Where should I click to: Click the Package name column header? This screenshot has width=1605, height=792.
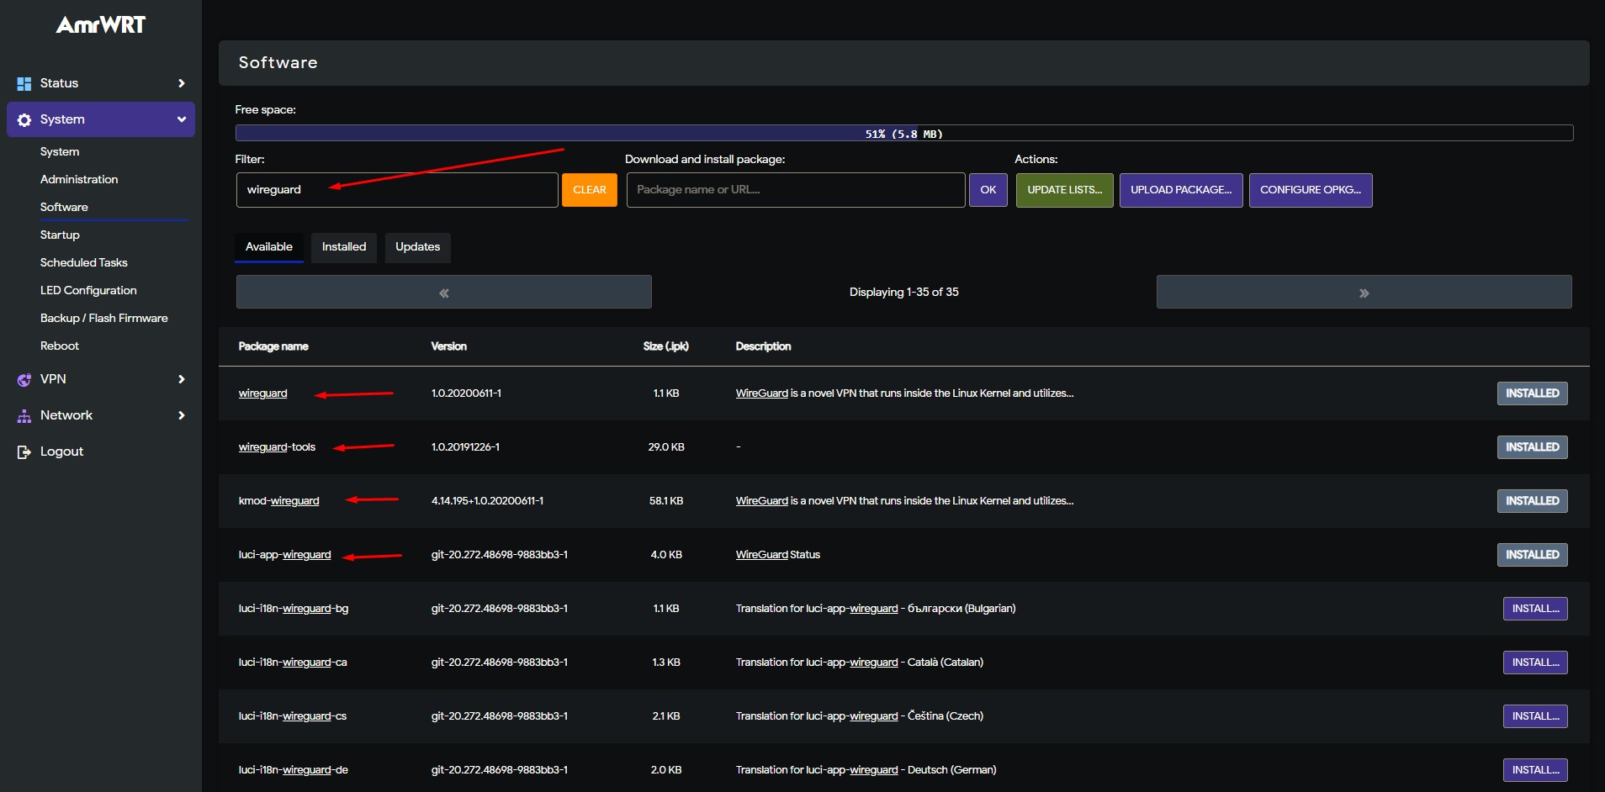tap(273, 346)
